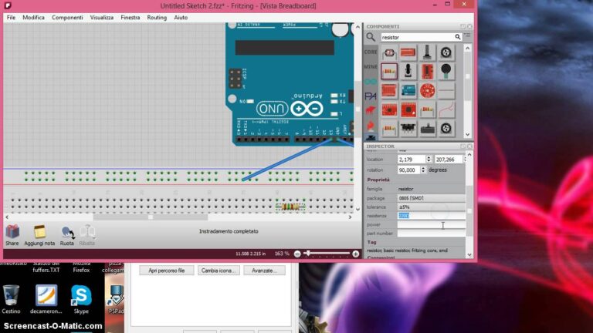Select the blue Arduino board part

click(x=408, y=91)
